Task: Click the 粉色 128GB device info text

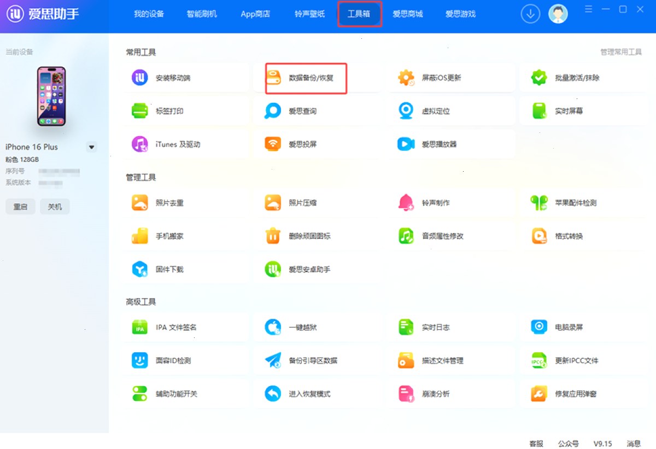Action: tap(22, 160)
